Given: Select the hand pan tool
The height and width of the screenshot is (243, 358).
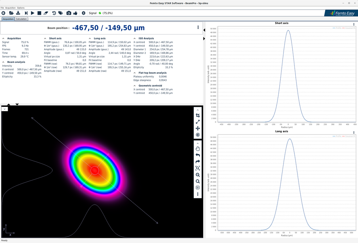Looking at the screenshot, I should tap(198, 149).
